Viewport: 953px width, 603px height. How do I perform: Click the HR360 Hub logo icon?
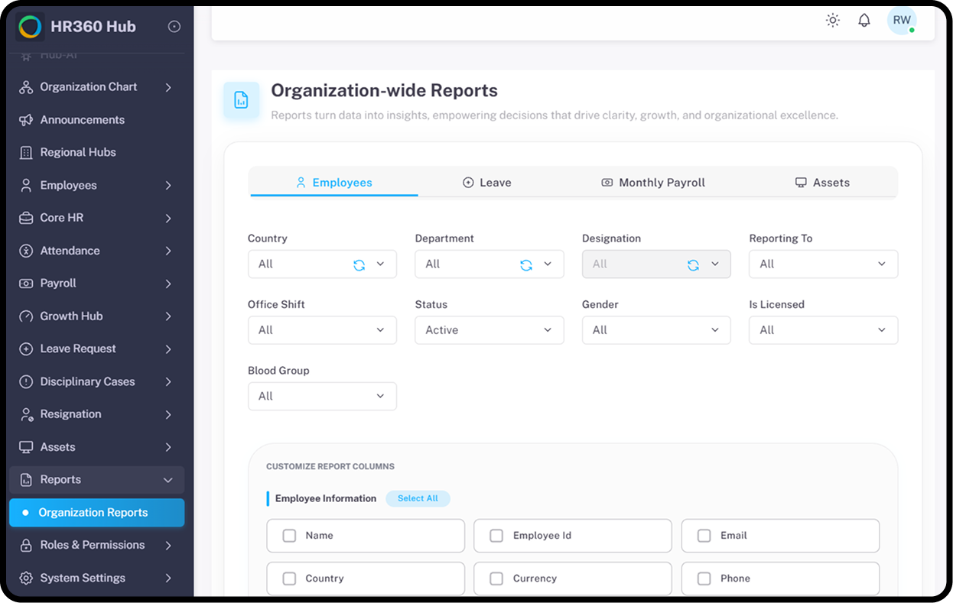[30, 27]
